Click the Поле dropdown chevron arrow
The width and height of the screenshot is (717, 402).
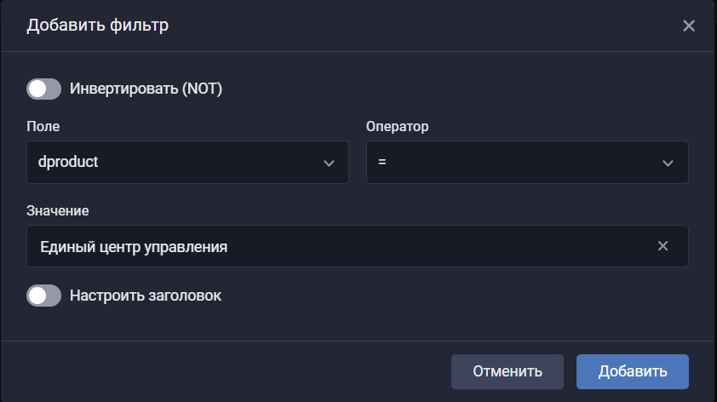coord(329,163)
